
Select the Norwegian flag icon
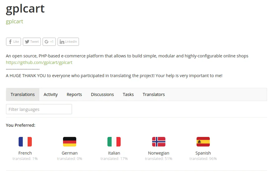click(x=159, y=142)
